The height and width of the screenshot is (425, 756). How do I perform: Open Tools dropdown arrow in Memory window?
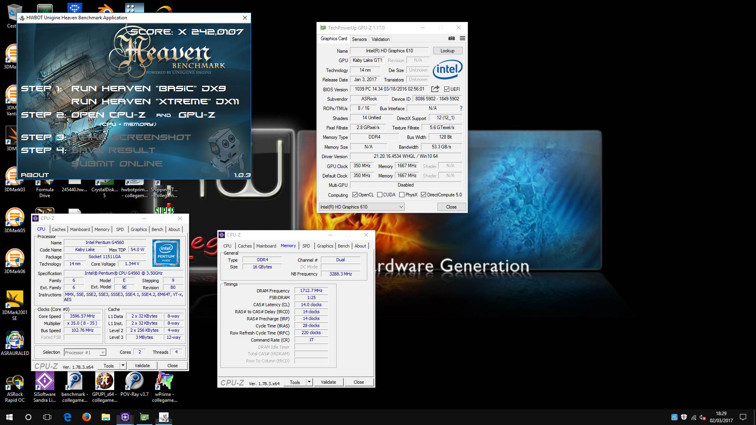pos(309,382)
